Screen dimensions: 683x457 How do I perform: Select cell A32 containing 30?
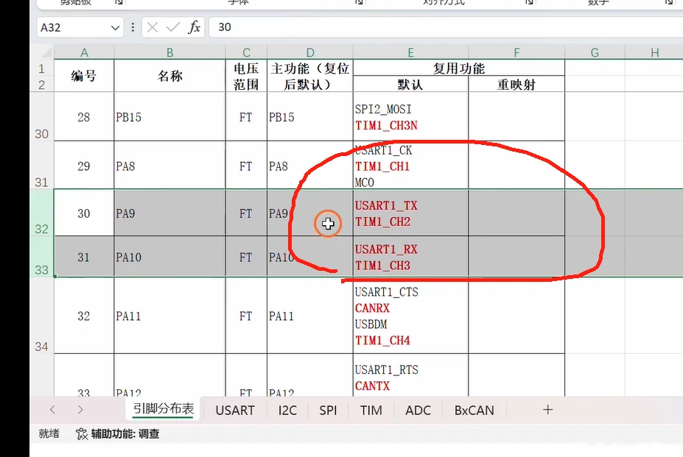[x=84, y=213]
